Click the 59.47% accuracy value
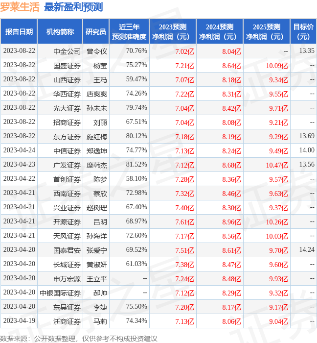 coord(136,79)
